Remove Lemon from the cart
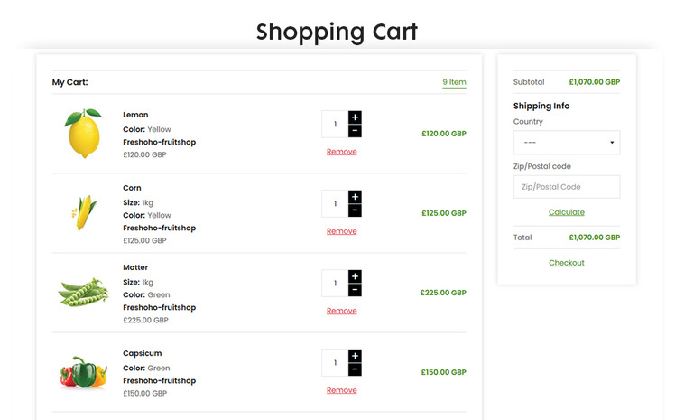 [x=341, y=152]
